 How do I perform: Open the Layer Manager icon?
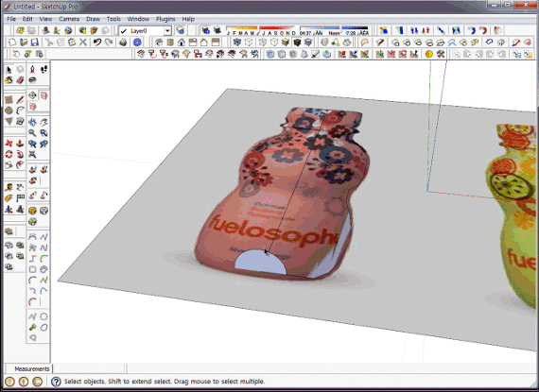pyautogui.click(x=180, y=30)
